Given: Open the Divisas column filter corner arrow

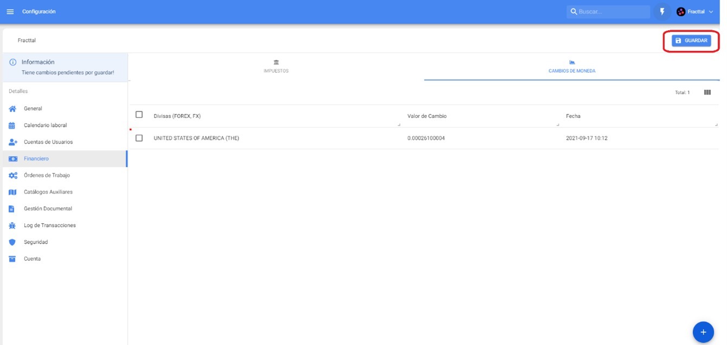Looking at the screenshot, I should [x=399, y=125].
